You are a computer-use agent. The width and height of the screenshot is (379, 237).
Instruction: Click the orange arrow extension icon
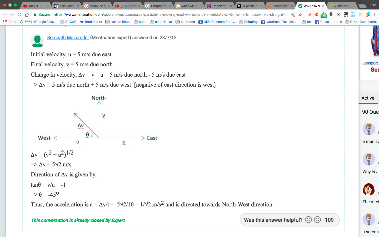coord(316,14)
